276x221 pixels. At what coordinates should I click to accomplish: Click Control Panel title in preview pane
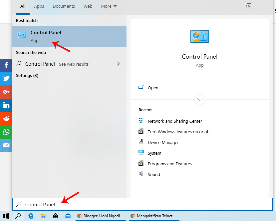(x=200, y=57)
